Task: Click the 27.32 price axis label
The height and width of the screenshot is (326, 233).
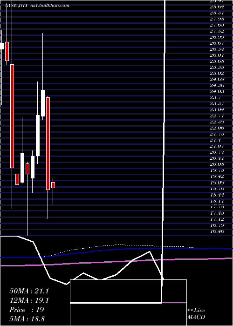Action: (x=217, y=31)
